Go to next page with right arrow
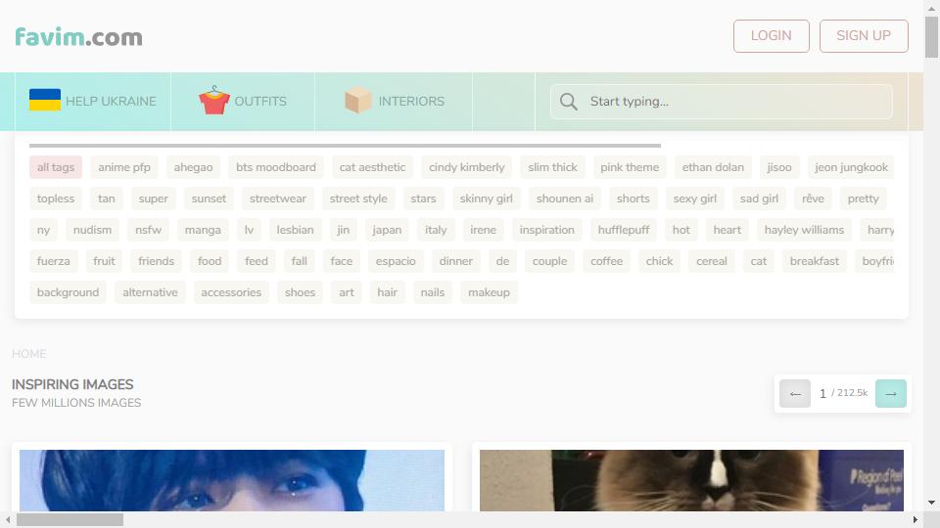The width and height of the screenshot is (940, 528). click(x=891, y=393)
